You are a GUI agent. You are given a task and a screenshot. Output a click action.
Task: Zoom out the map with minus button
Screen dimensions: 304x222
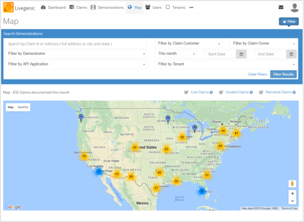click(292, 201)
